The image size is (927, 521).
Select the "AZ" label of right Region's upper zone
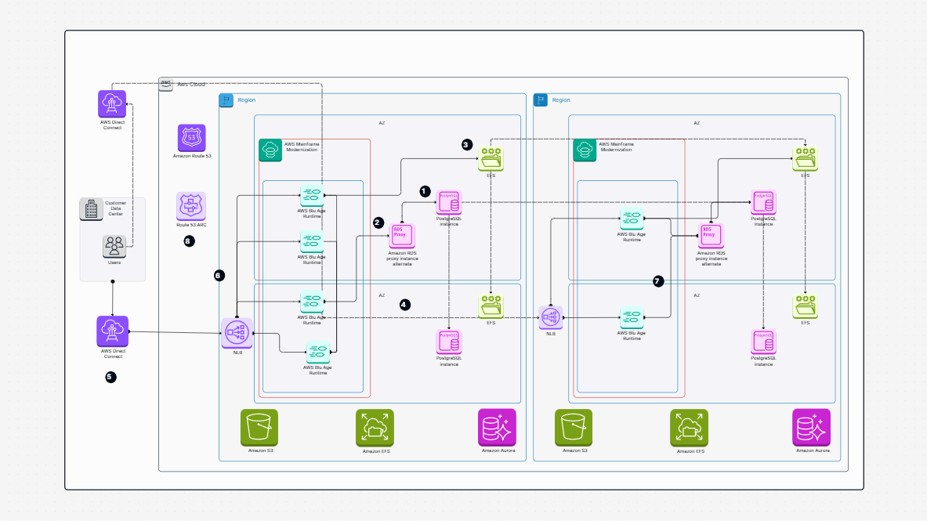(x=697, y=123)
